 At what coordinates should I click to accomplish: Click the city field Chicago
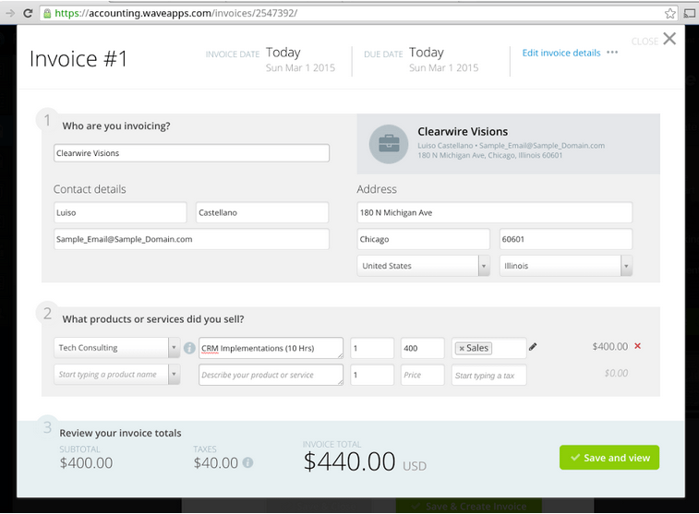pyautogui.click(x=423, y=239)
